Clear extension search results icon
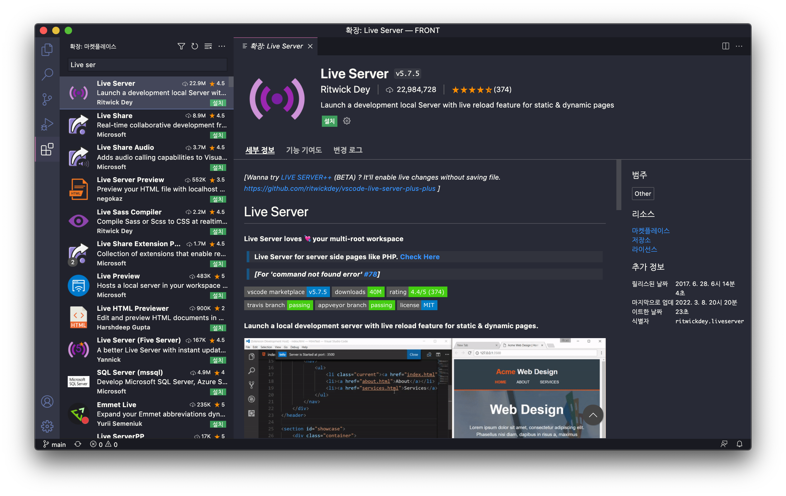The width and height of the screenshot is (786, 496). 208,46
